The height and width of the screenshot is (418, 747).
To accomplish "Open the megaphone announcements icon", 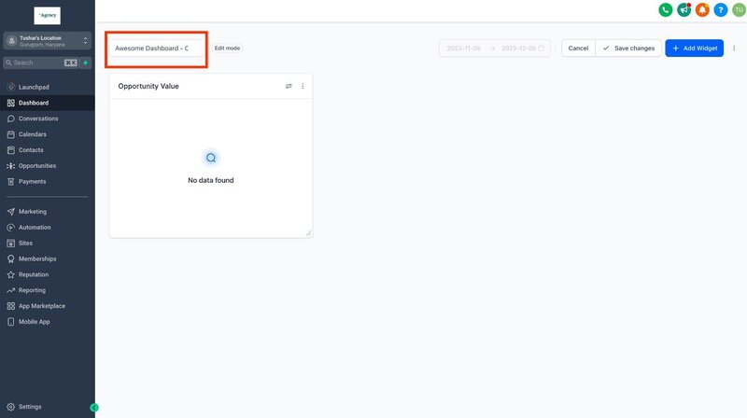I will coord(684,9).
